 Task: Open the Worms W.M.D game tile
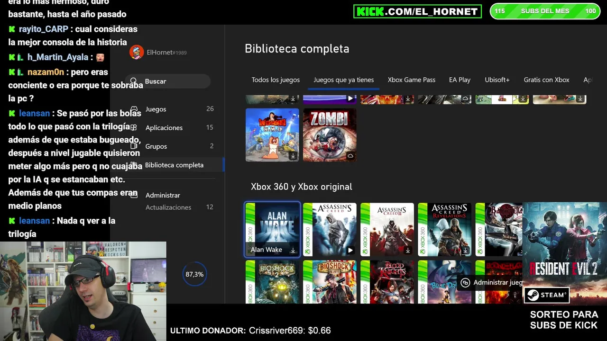272,135
